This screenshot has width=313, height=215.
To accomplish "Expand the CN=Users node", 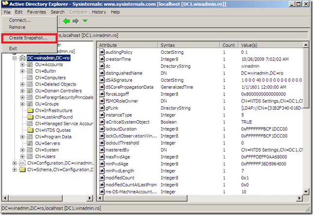I will pos(22,156).
